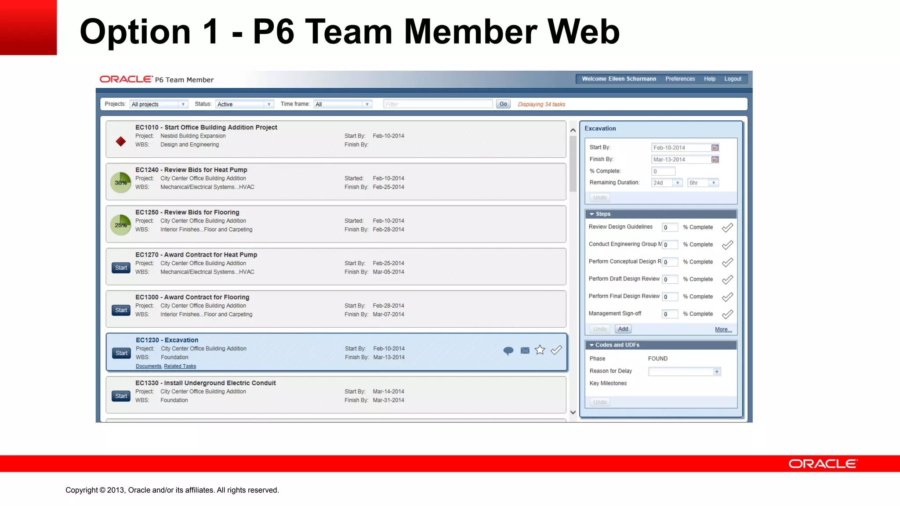Select task EC1300 - Award Contract for Flooring
This screenshot has width=900, height=506.
(336, 309)
